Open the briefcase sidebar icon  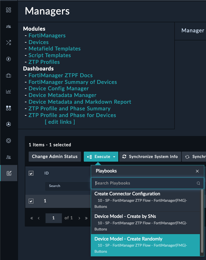pos(8,76)
